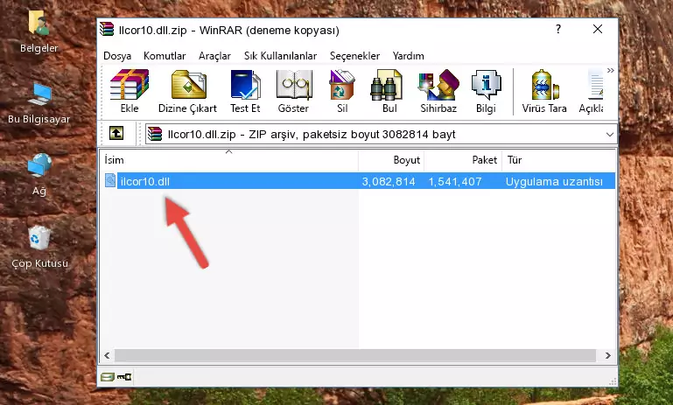Expand the toolbar overflow chevron

coord(610,70)
